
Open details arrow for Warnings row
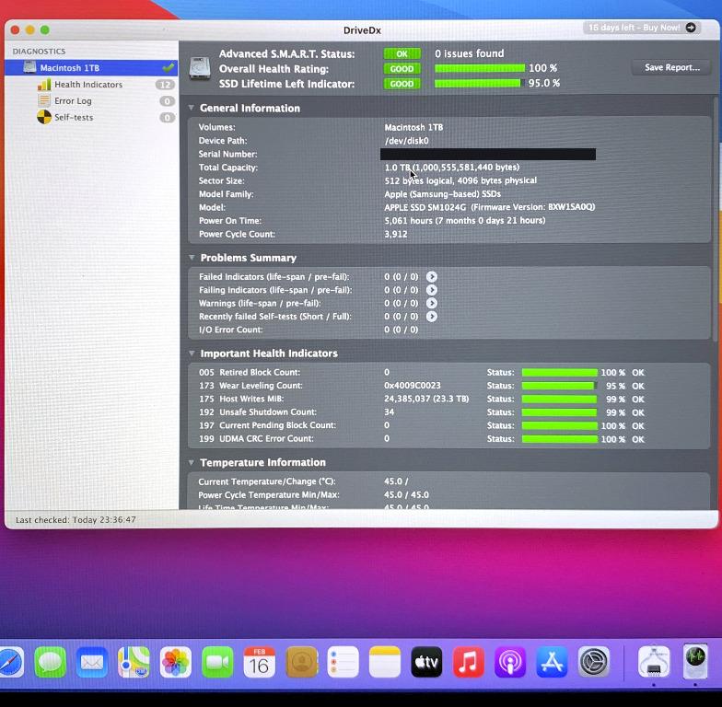point(431,304)
